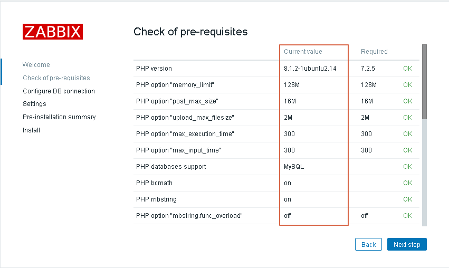This screenshot has width=449, height=268.
Task: Open the Welcome step in sidebar
Action: click(36, 65)
